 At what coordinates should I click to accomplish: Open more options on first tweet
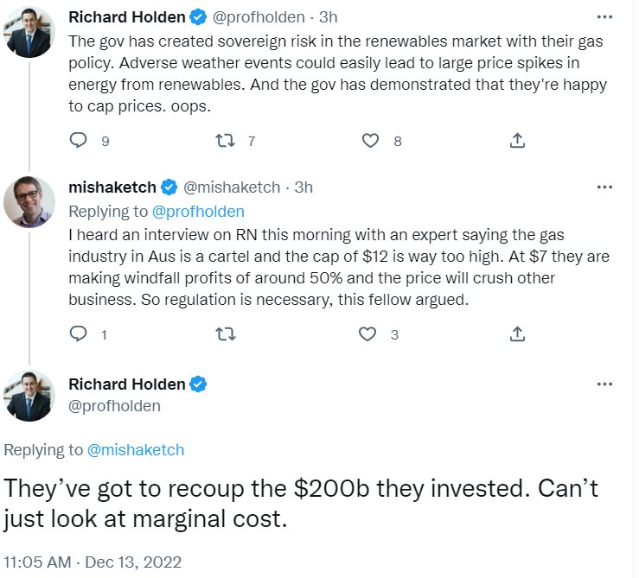pyautogui.click(x=605, y=17)
